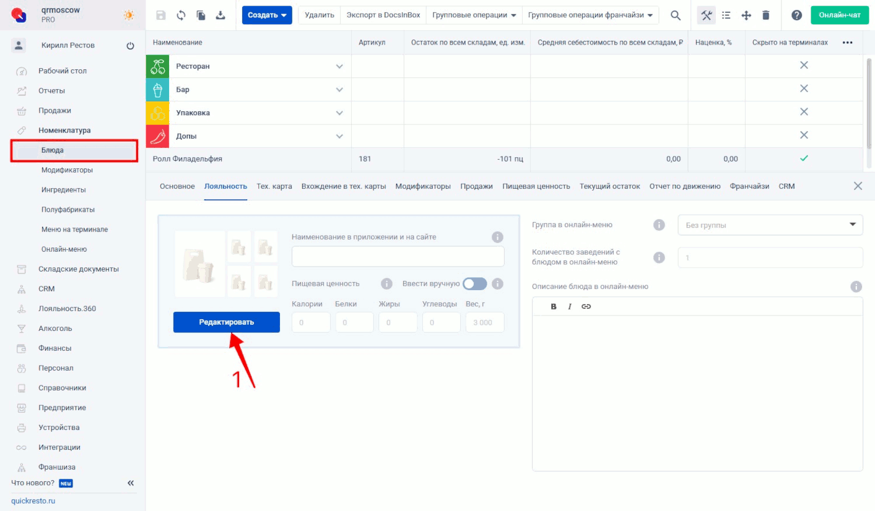Open the quickresto.ru link
The image size is (875, 511).
[x=33, y=500]
